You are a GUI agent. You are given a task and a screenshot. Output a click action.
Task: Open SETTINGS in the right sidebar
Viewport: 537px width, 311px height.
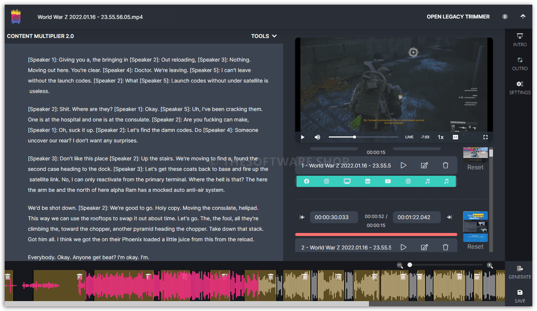click(x=519, y=88)
